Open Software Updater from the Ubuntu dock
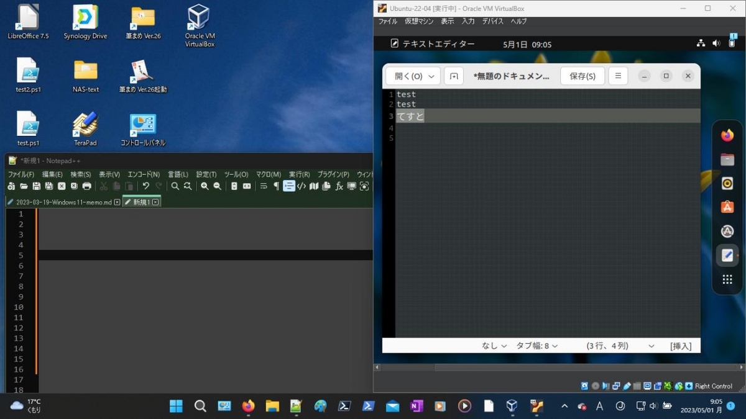Screen dimensions: 746x419 point(727,232)
